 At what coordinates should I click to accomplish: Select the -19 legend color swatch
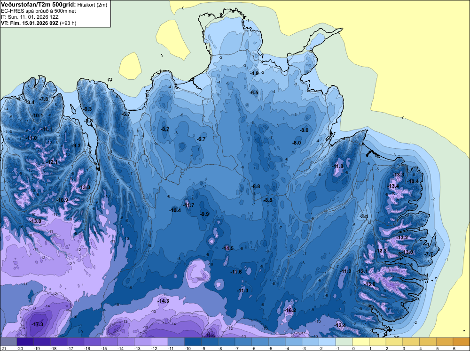(x=42, y=342)
